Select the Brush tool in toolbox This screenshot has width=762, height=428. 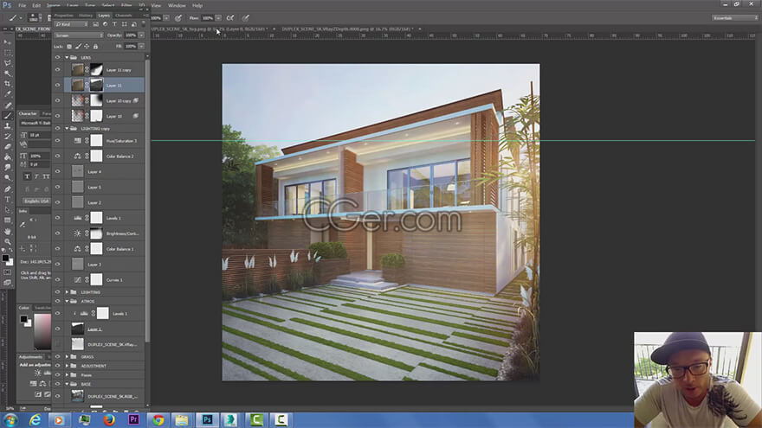coord(7,116)
